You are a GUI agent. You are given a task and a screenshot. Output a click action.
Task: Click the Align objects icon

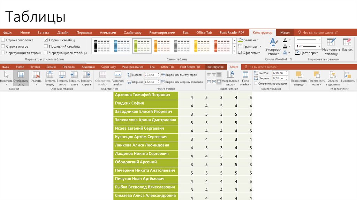point(348,75)
